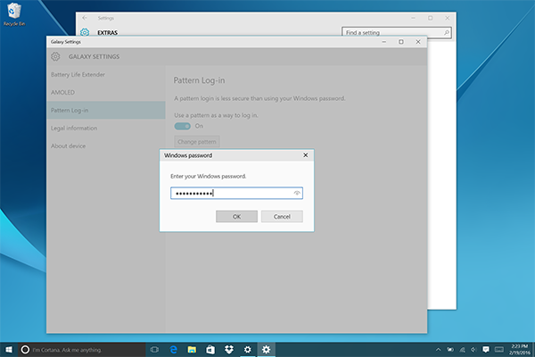This screenshot has width=535, height=357.
Task: Open the Recycle Bin on the desktop
Action: tap(14, 14)
